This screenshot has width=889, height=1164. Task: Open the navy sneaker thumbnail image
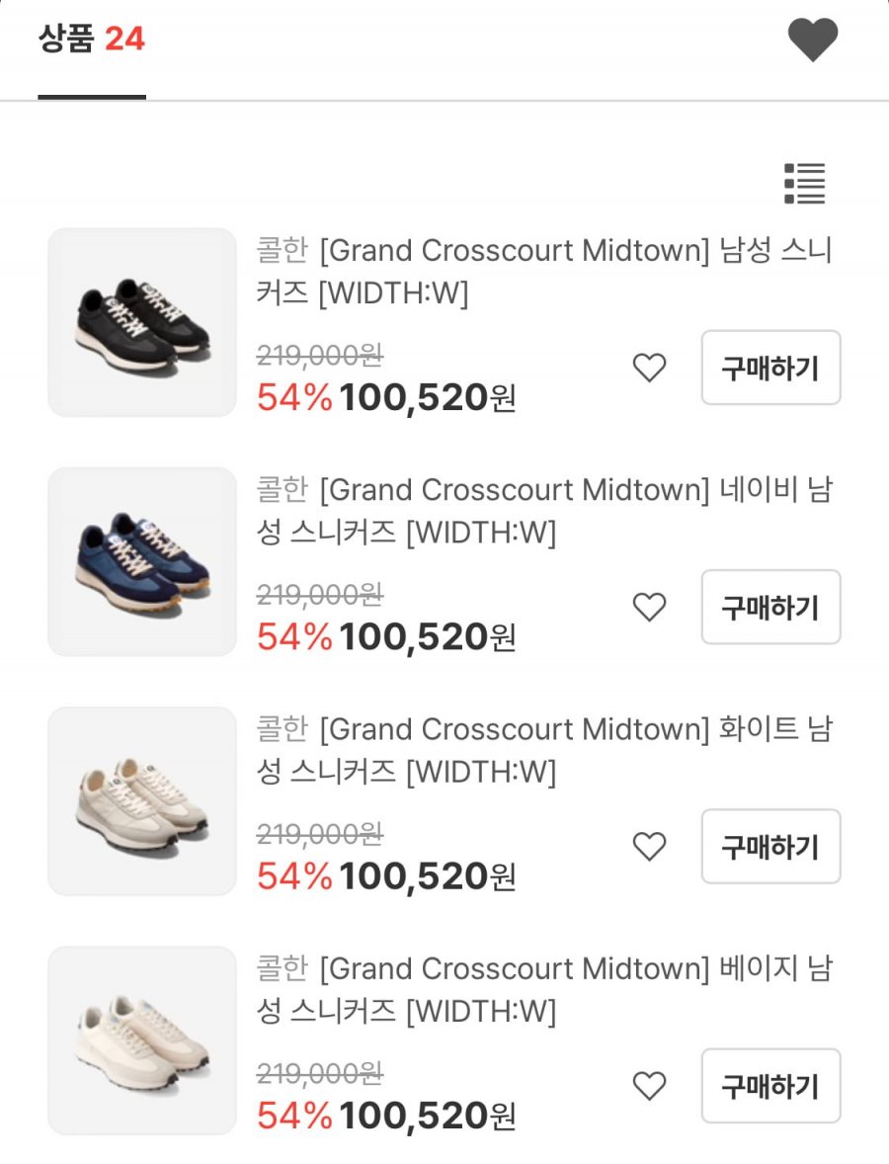[x=142, y=562]
